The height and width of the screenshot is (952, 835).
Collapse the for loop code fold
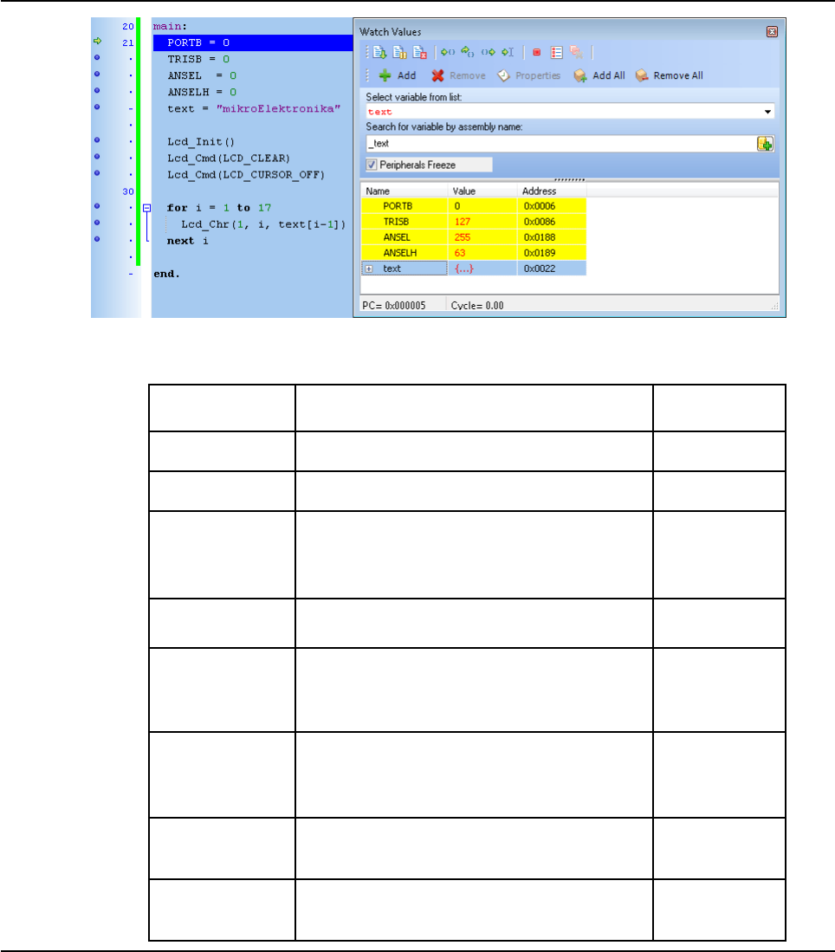146,208
